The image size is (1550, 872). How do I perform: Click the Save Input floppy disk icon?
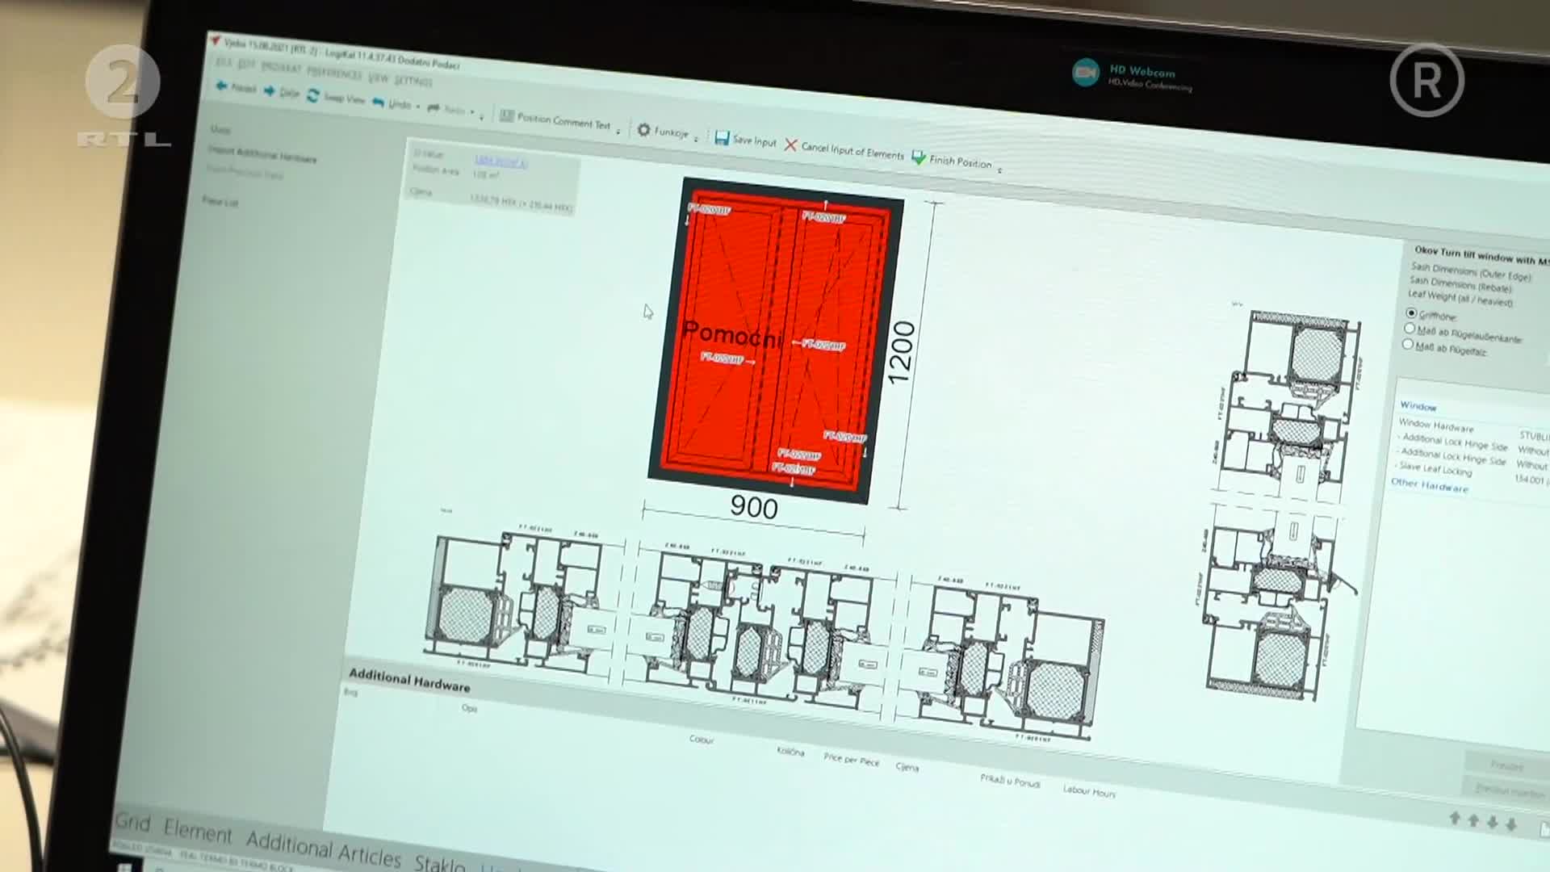pyautogui.click(x=722, y=138)
